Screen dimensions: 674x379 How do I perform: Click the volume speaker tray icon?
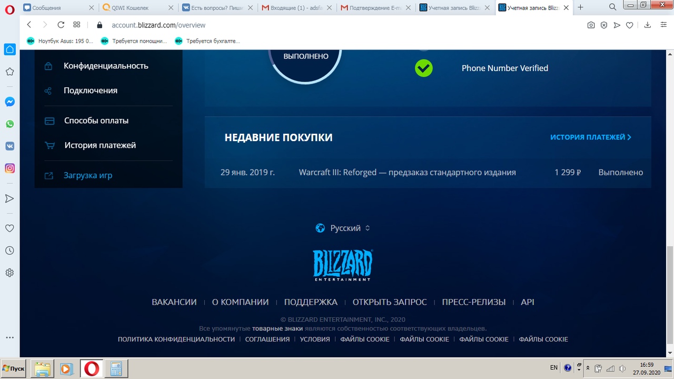click(x=622, y=368)
